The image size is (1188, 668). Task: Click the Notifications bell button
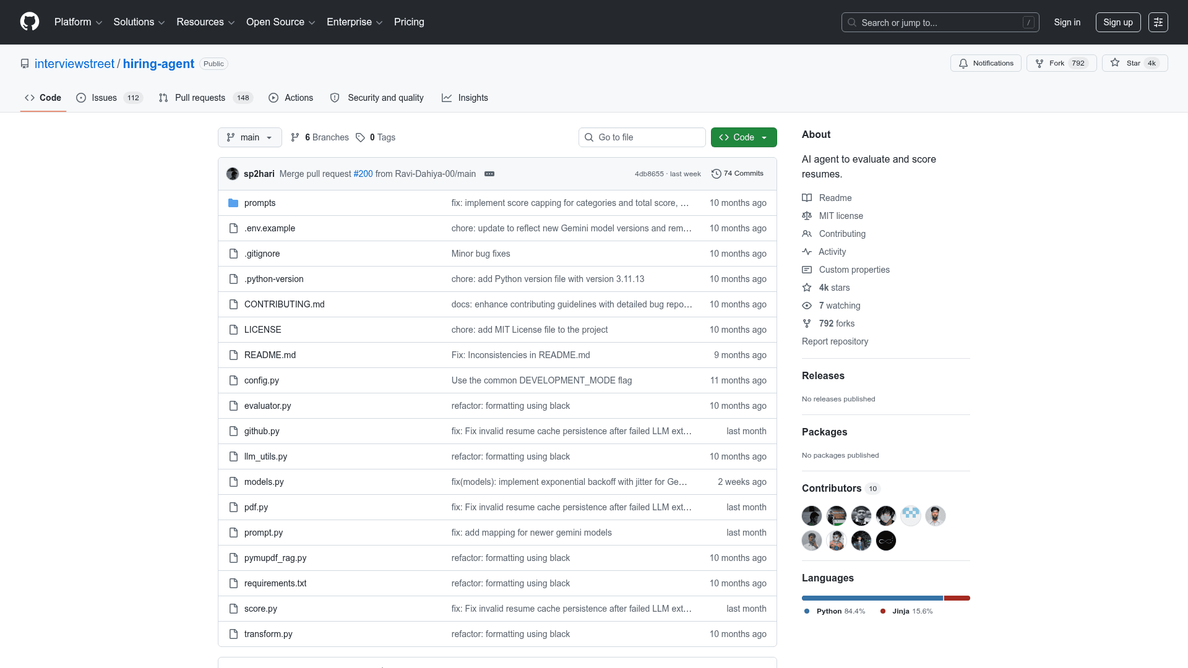tap(986, 63)
